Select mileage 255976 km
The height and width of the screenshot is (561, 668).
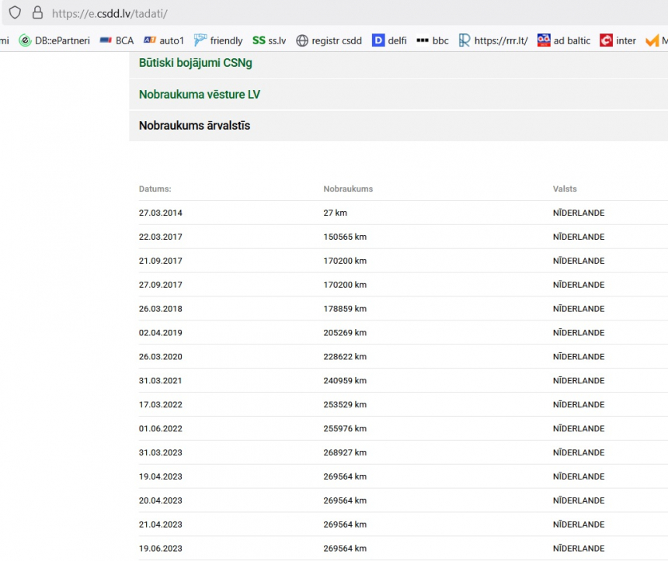coord(345,428)
